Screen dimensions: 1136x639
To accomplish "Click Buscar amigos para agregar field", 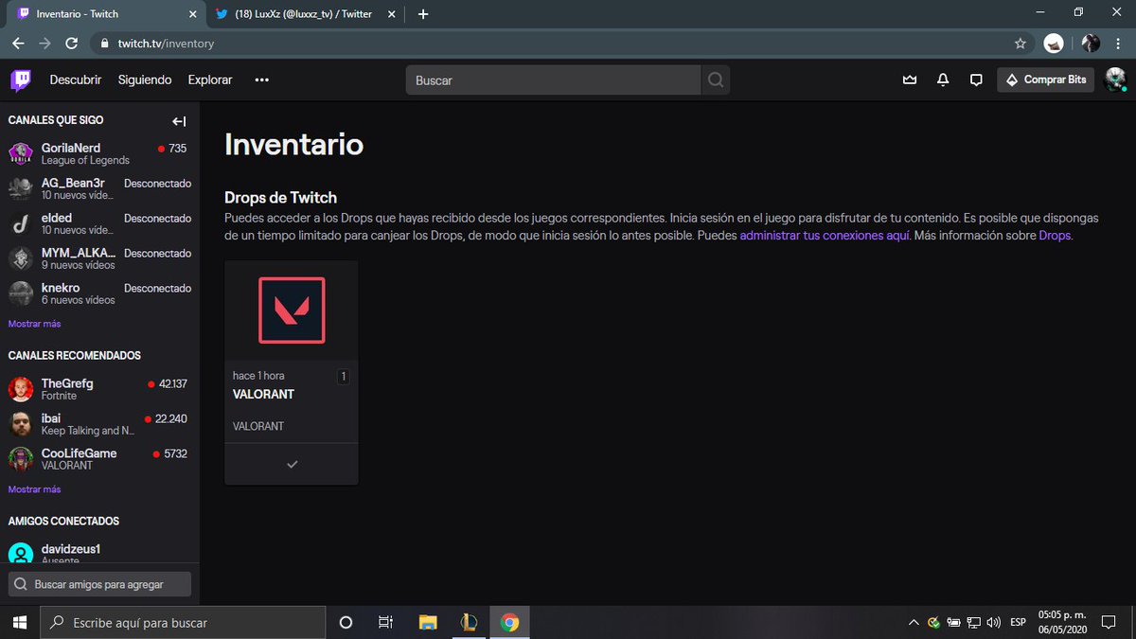I will coord(99,584).
